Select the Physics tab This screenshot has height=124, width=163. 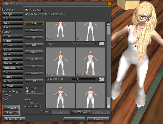12,86
